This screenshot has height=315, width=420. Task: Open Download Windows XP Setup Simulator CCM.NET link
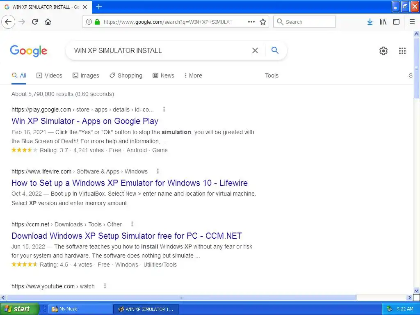tap(127, 236)
